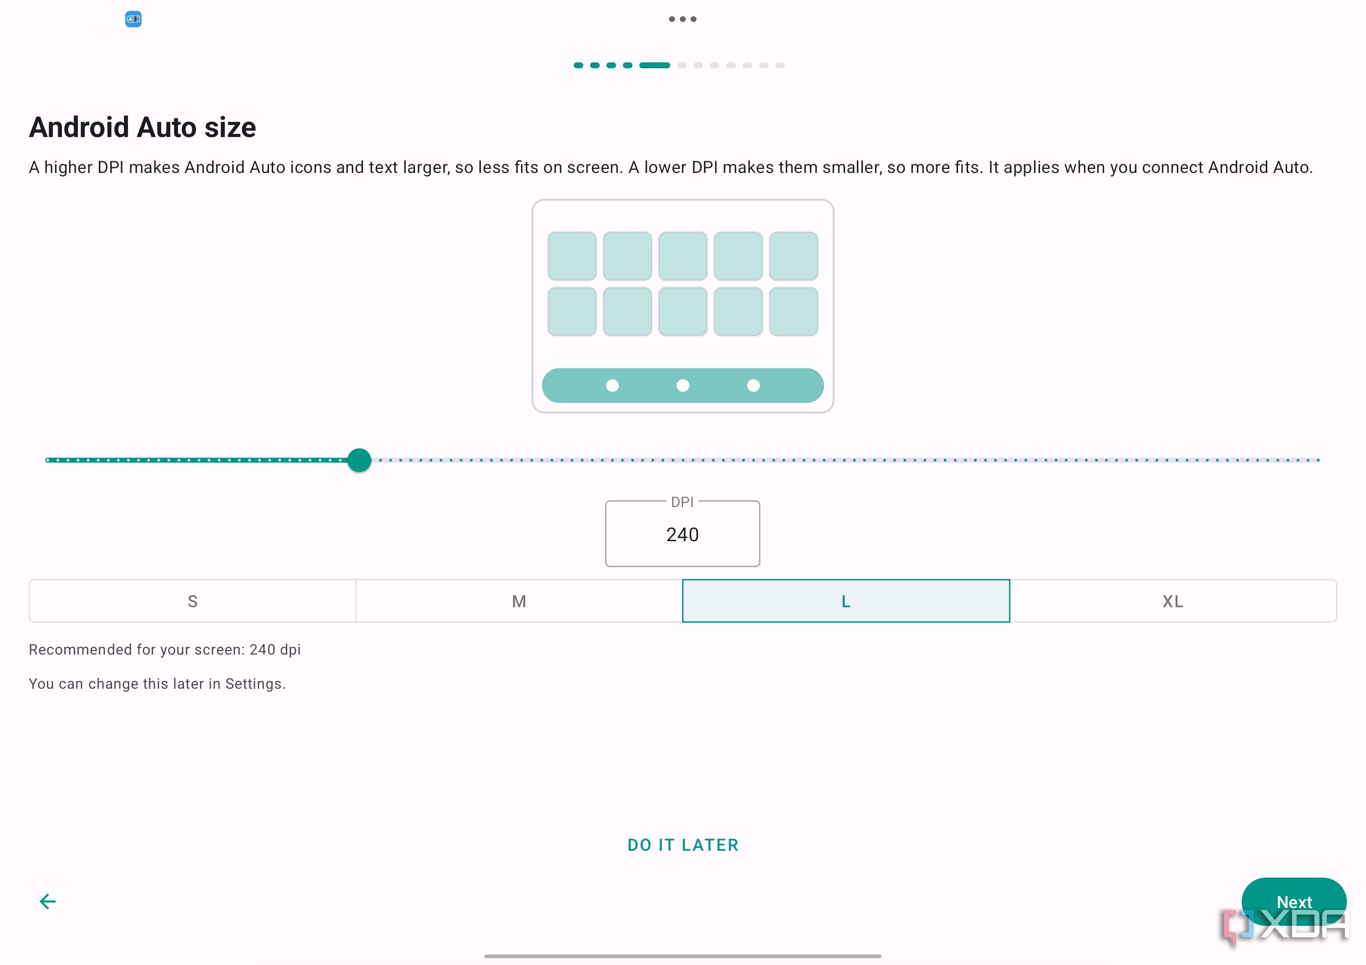Select the XL size option
1366x965 pixels.
[1172, 601]
